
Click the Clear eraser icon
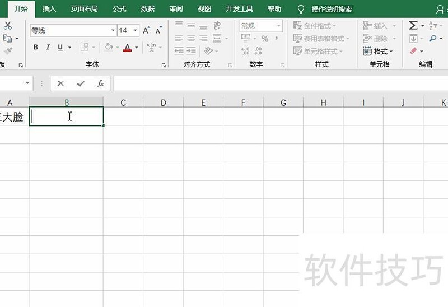(413, 52)
